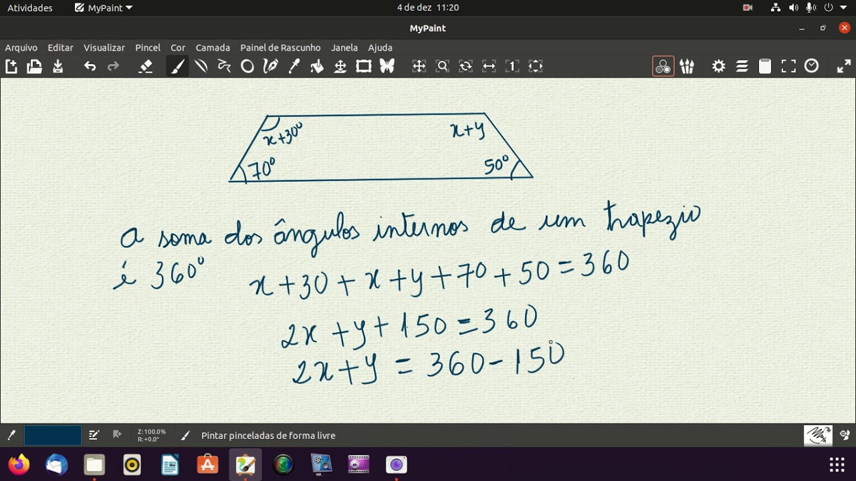856x481 pixels.
Task: Click the mirror view horizontally icon
Action: (489, 66)
